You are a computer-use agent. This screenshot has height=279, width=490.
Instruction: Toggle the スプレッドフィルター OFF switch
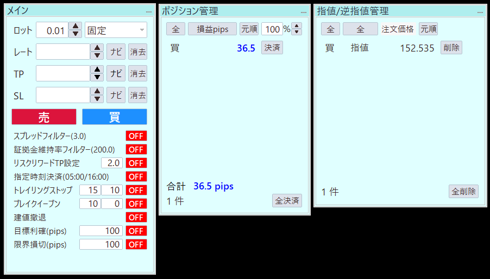pyautogui.click(x=136, y=136)
